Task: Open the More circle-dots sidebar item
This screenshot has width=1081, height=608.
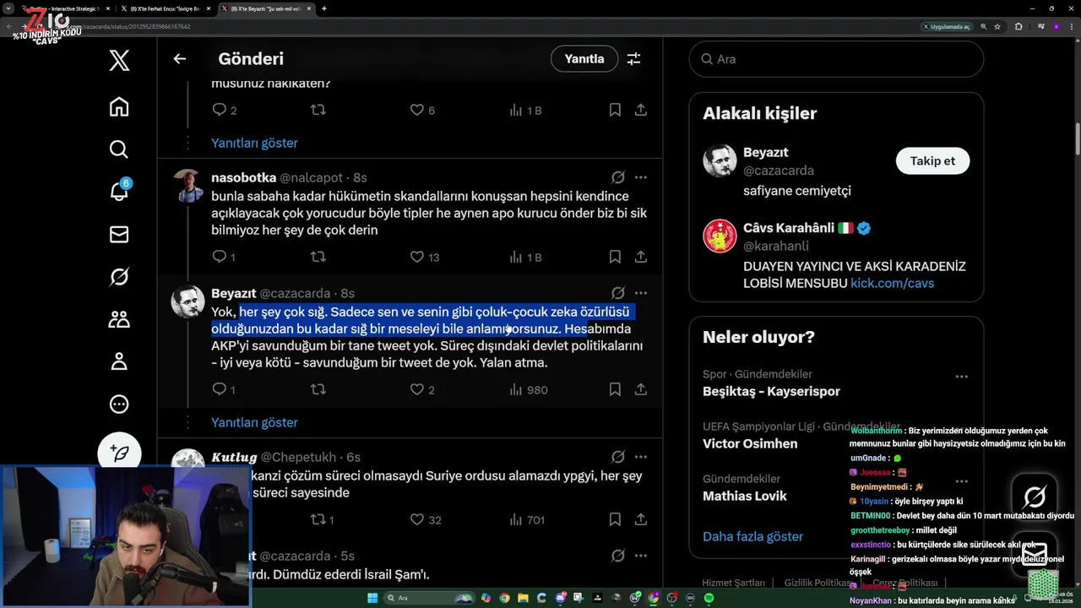Action: [119, 404]
